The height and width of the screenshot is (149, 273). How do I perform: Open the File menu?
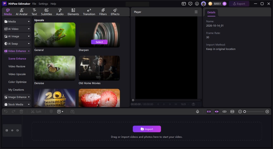[34, 4]
